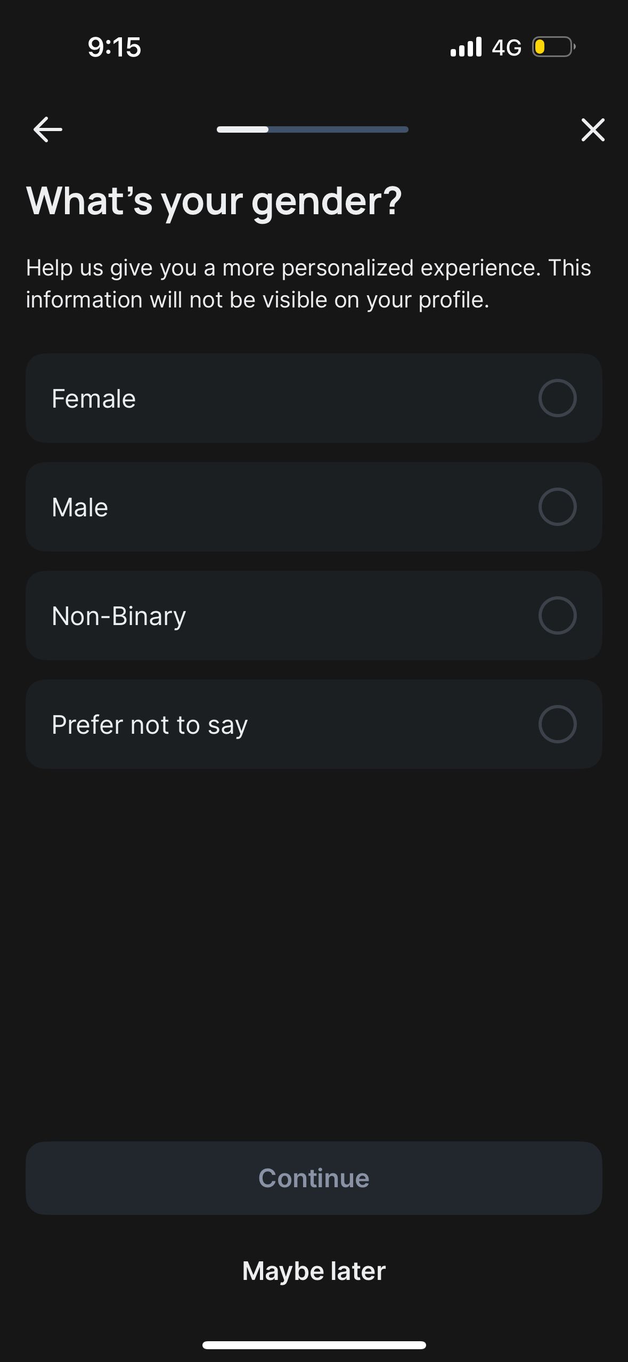Tap the back arrow icon
This screenshot has height=1362, width=628.
47,129
